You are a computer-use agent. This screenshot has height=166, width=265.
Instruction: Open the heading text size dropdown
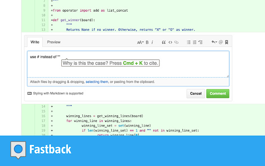[x=140, y=42]
